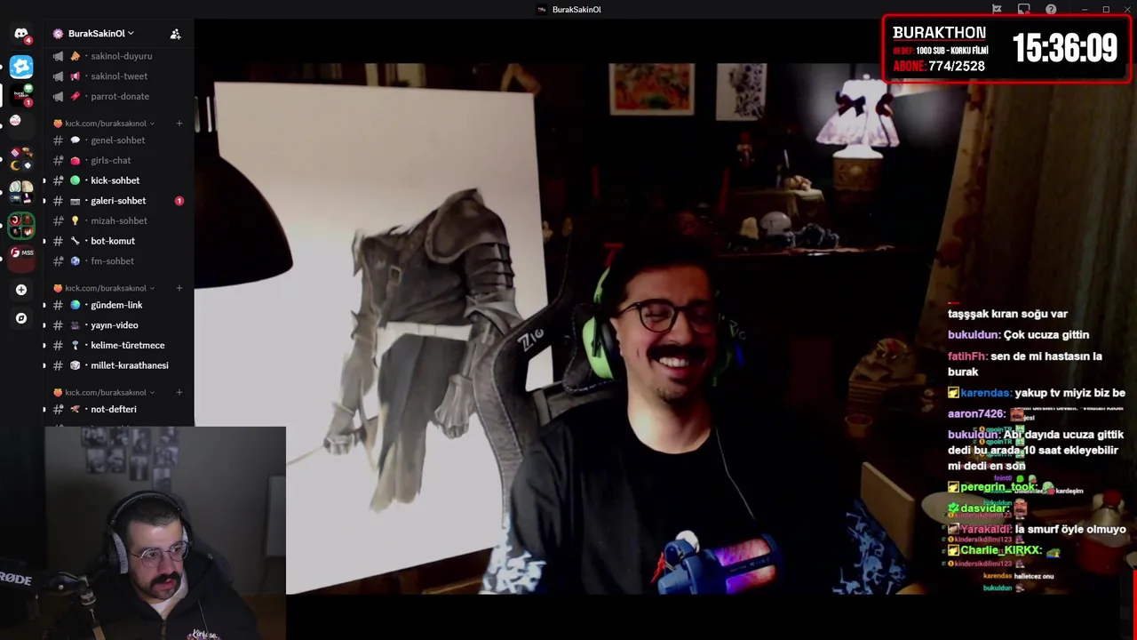This screenshot has width=1137, height=640.
Task: Open the round pink server icon
Action: [15, 120]
